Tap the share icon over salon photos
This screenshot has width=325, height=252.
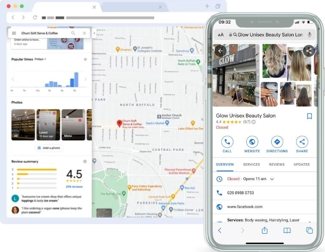point(309,51)
